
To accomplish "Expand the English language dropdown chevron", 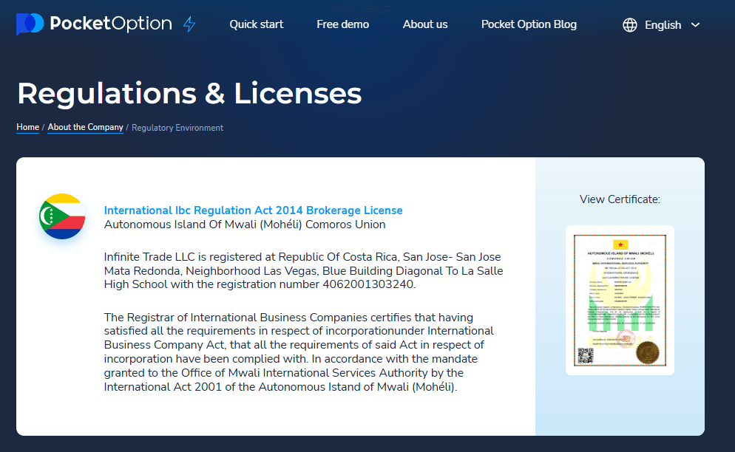I will tap(695, 25).
